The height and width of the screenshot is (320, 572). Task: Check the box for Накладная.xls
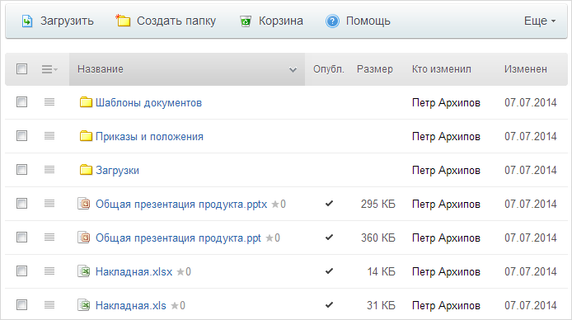pos(22,304)
